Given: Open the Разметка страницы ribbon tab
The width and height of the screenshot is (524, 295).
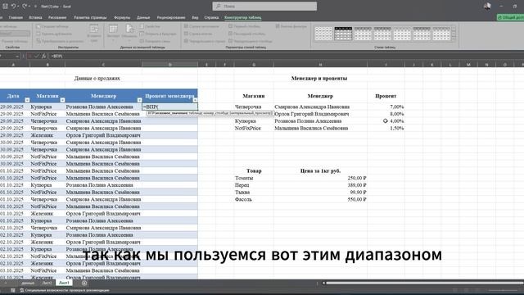Looking at the screenshot, I should pos(90,17).
